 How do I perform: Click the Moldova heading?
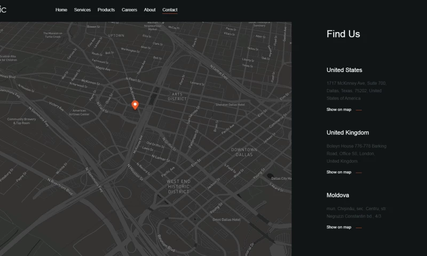click(x=338, y=195)
